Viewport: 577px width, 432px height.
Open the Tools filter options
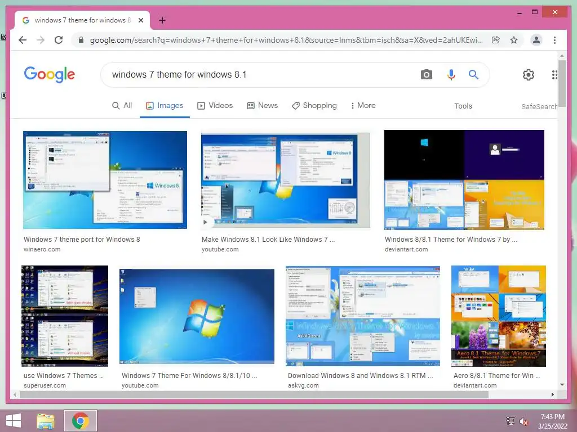pyautogui.click(x=463, y=106)
